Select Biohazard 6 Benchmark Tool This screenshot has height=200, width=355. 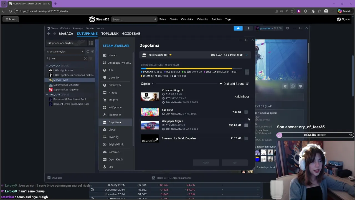coord(69,99)
